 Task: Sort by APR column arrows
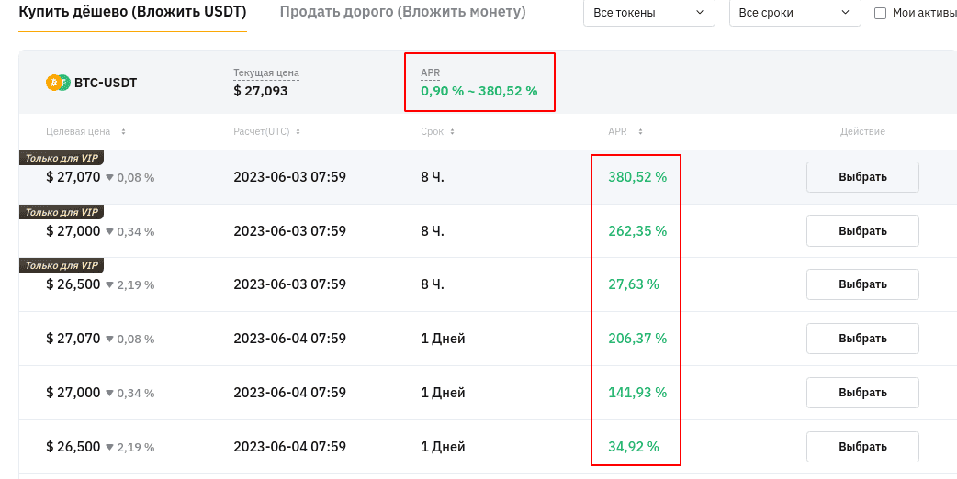(x=640, y=131)
